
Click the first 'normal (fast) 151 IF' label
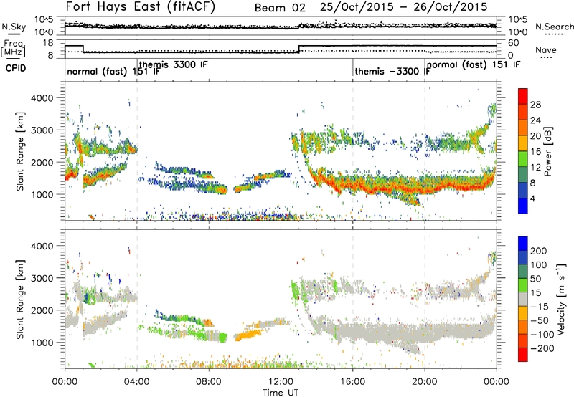click(x=113, y=71)
